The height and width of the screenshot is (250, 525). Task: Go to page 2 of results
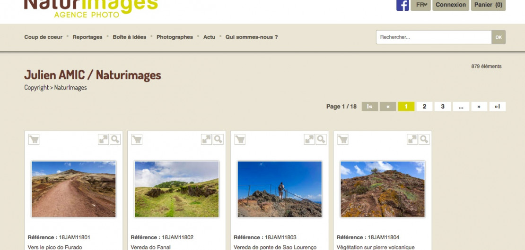pos(424,107)
